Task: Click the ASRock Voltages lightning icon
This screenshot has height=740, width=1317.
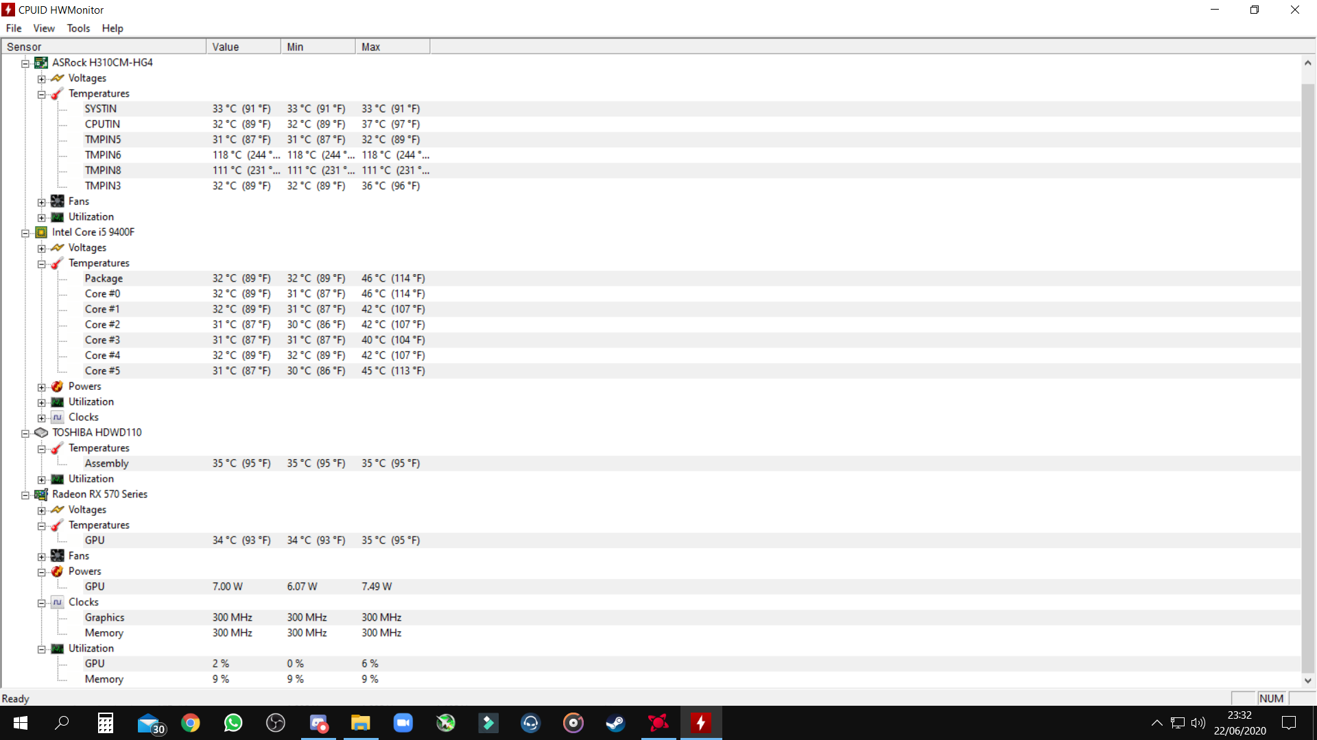Action: click(58, 78)
